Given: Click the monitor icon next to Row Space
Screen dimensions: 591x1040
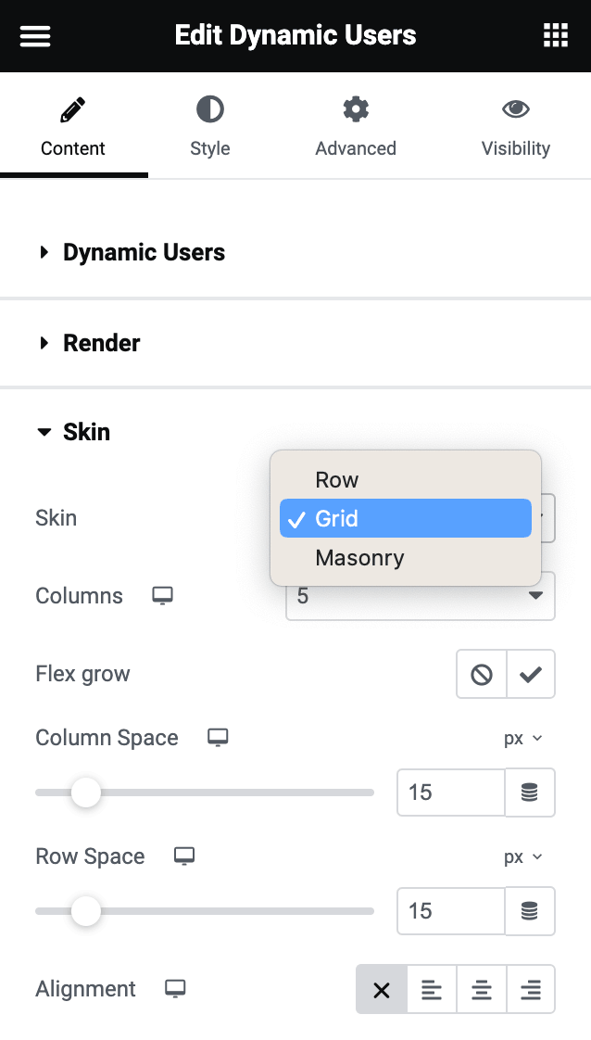Looking at the screenshot, I should (183, 857).
